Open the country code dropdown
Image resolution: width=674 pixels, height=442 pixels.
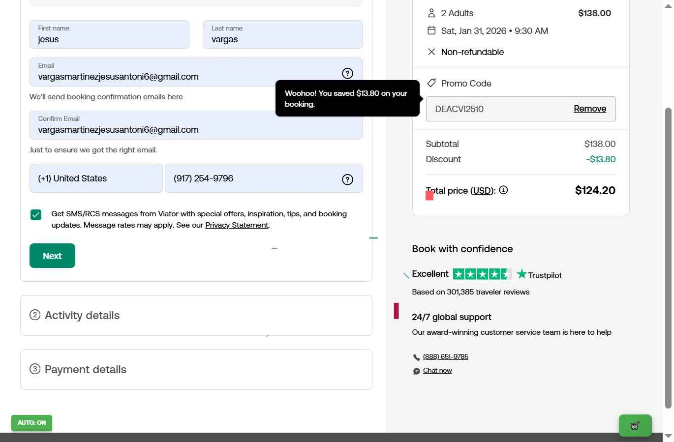[x=96, y=178]
